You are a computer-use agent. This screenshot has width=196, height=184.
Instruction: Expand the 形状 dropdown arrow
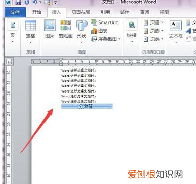click(x=81, y=42)
